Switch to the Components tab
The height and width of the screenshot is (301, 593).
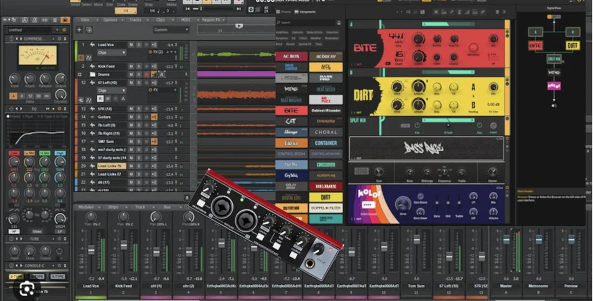coord(305,12)
